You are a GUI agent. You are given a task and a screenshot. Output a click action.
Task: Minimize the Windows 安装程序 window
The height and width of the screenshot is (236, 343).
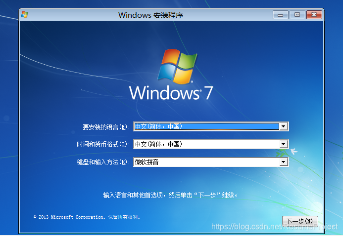pos(281,15)
